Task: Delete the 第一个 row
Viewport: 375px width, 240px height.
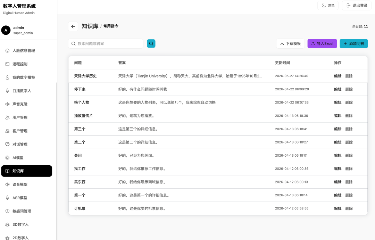Action: click(349, 195)
